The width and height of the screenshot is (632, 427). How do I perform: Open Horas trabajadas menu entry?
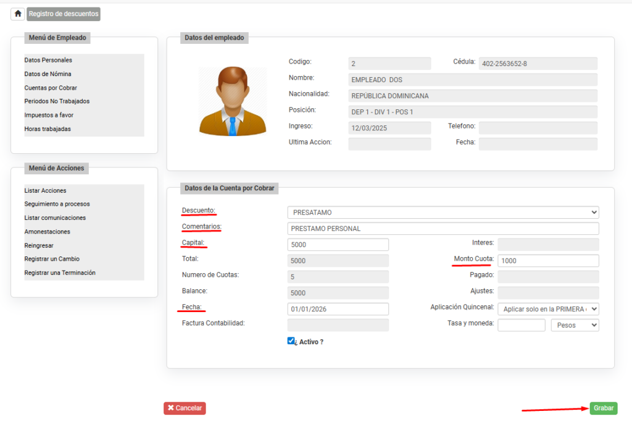coord(48,129)
